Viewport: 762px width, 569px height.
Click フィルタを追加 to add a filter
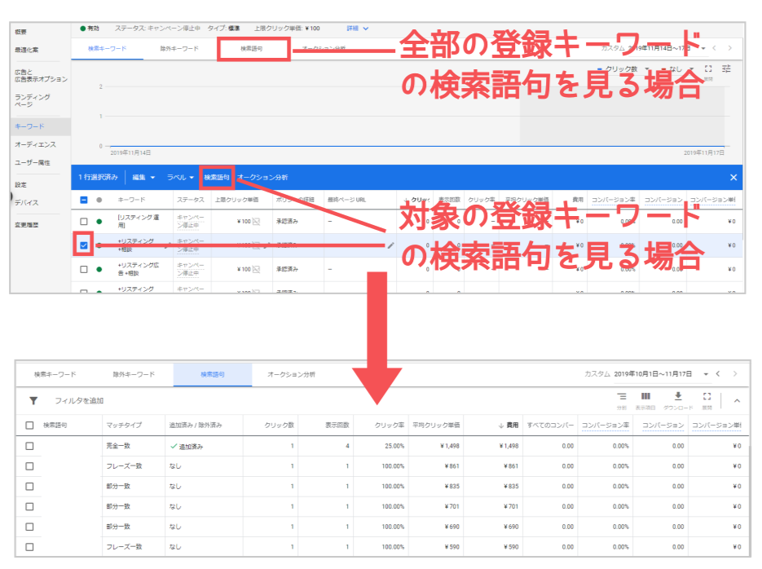pos(79,401)
